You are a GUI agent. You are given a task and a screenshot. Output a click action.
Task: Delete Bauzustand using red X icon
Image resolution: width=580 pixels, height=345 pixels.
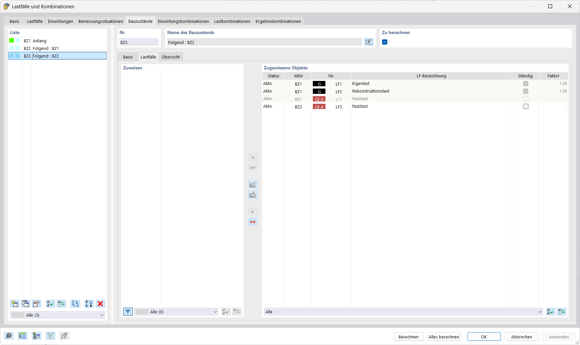tap(100, 304)
